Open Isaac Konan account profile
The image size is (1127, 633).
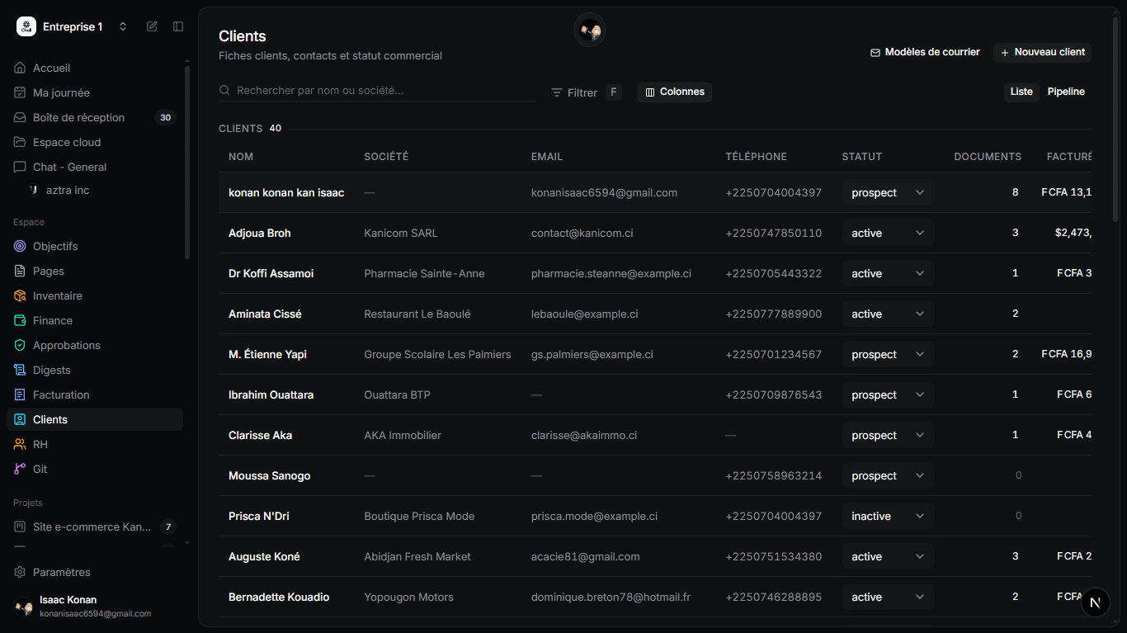tap(95, 607)
